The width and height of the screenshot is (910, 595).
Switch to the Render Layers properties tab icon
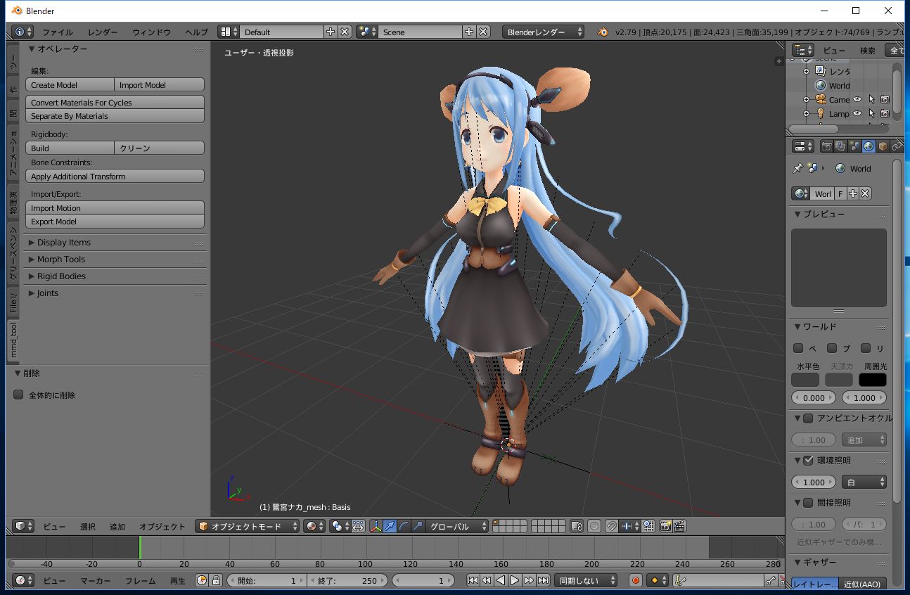click(841, 146)
